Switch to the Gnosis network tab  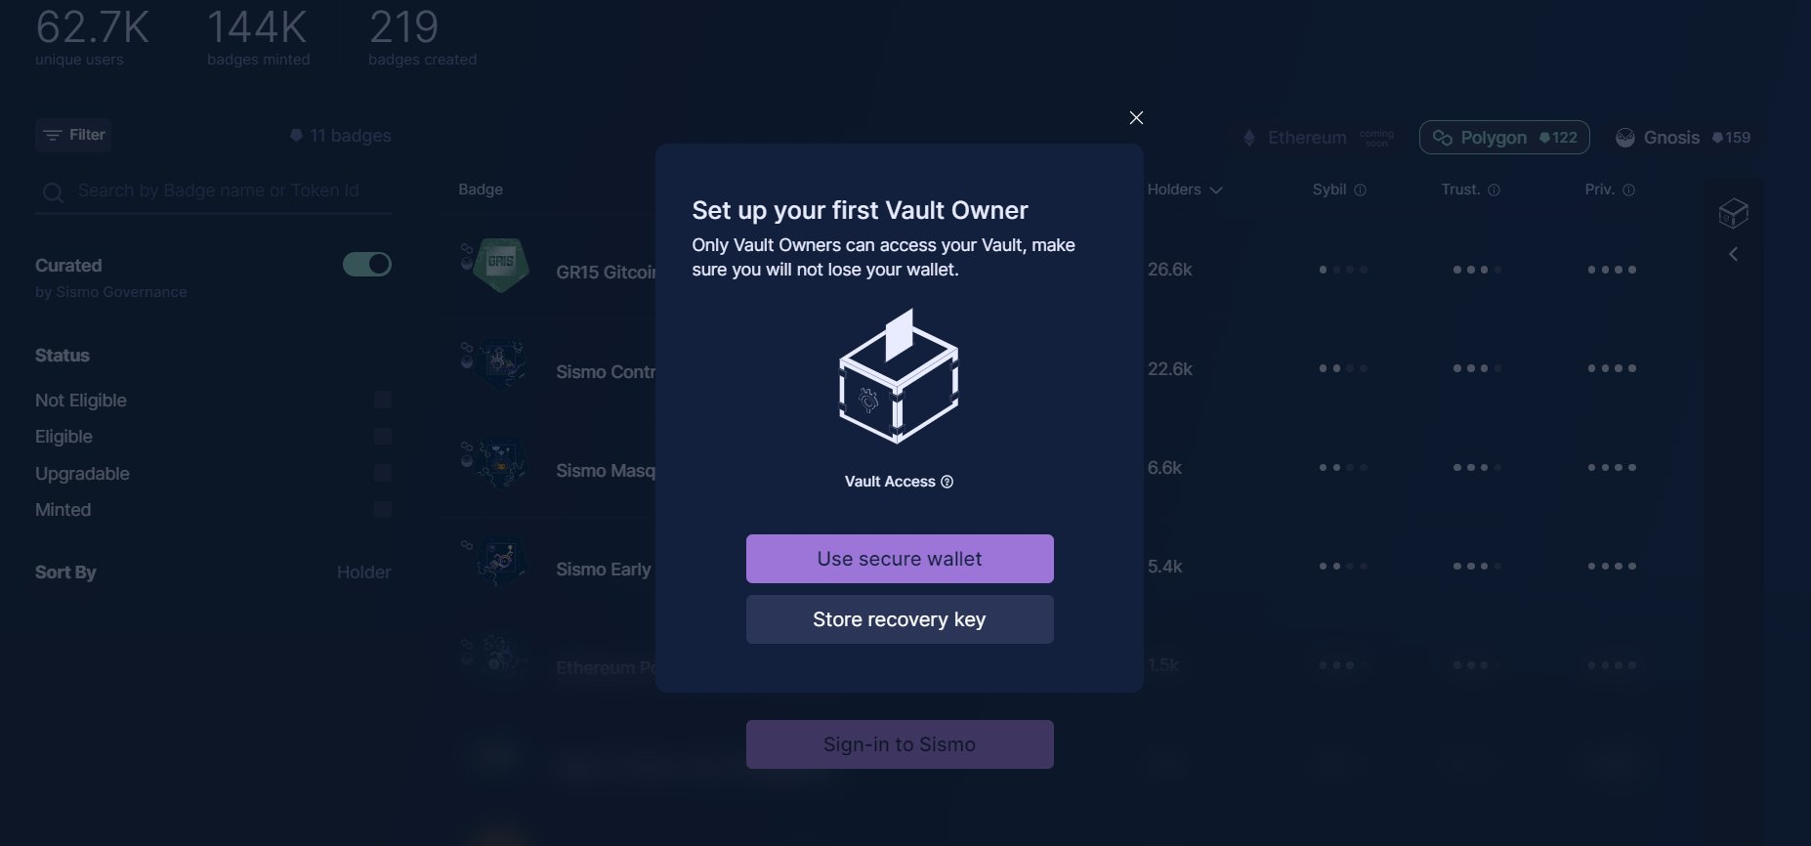(1683, 138)
